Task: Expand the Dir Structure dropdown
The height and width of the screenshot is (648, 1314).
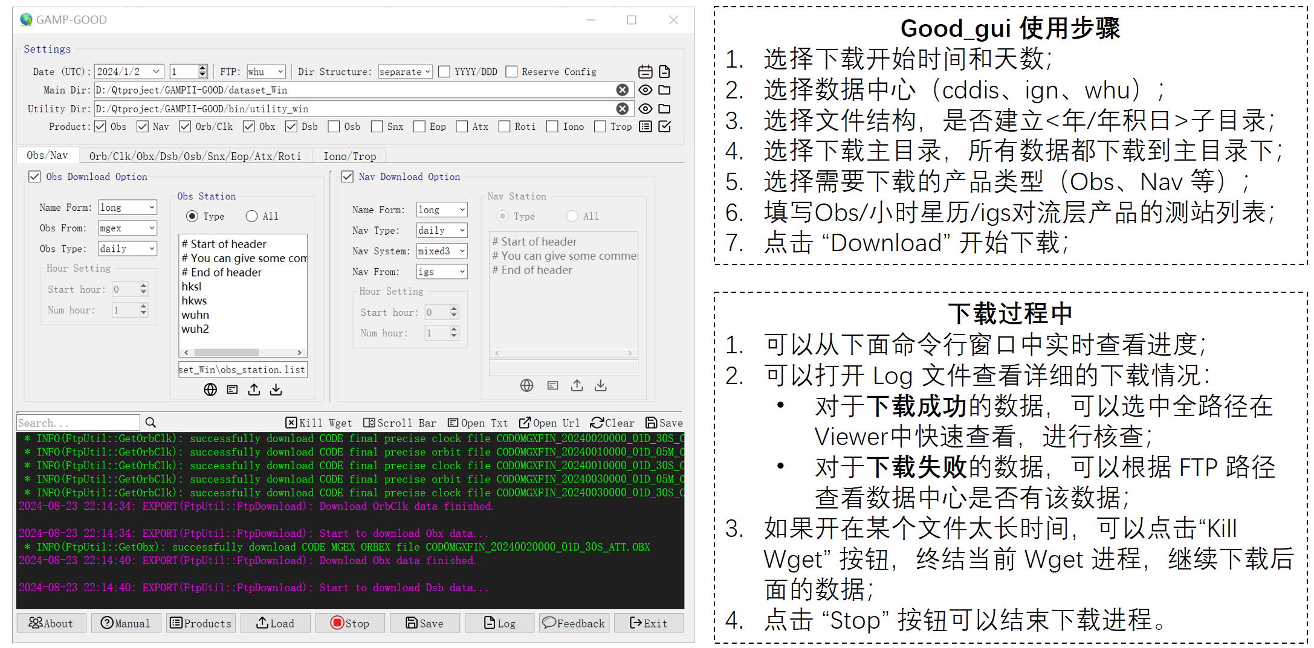Action: click(405, 72)
